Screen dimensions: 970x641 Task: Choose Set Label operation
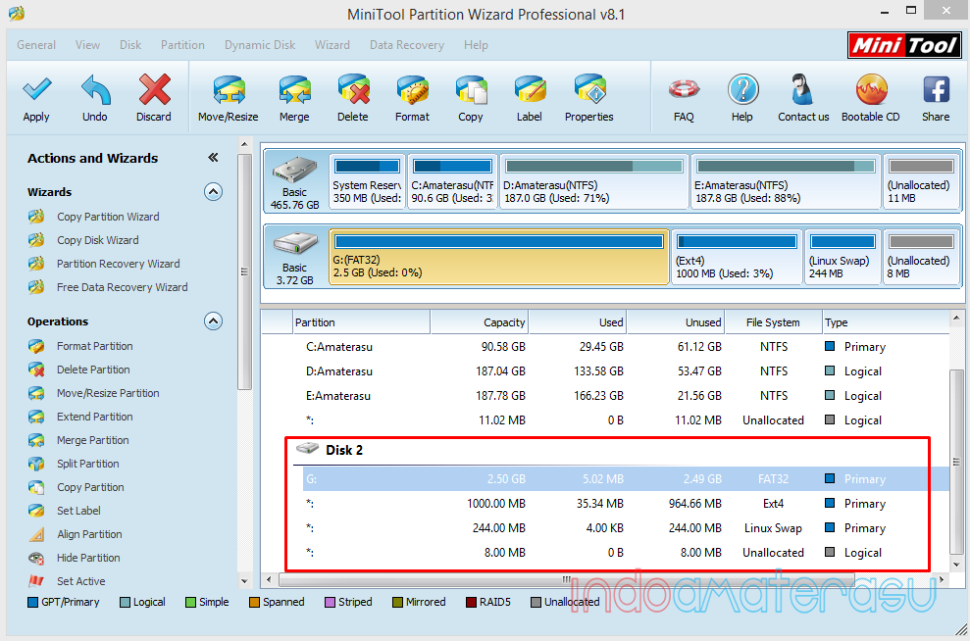point(78,511)
